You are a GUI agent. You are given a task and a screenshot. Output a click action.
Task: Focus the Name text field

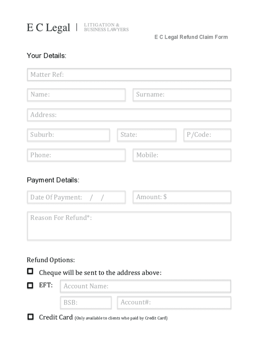[76, 95]
